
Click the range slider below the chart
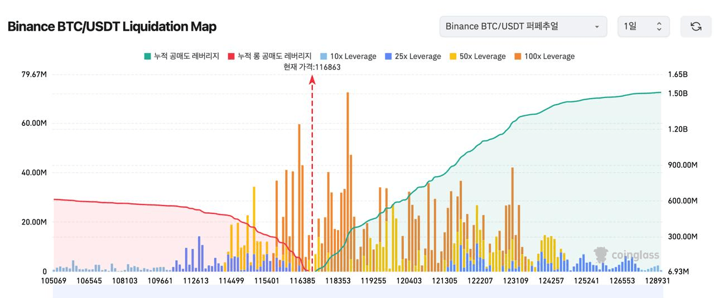pyautogui.click(x=357, y=292)
